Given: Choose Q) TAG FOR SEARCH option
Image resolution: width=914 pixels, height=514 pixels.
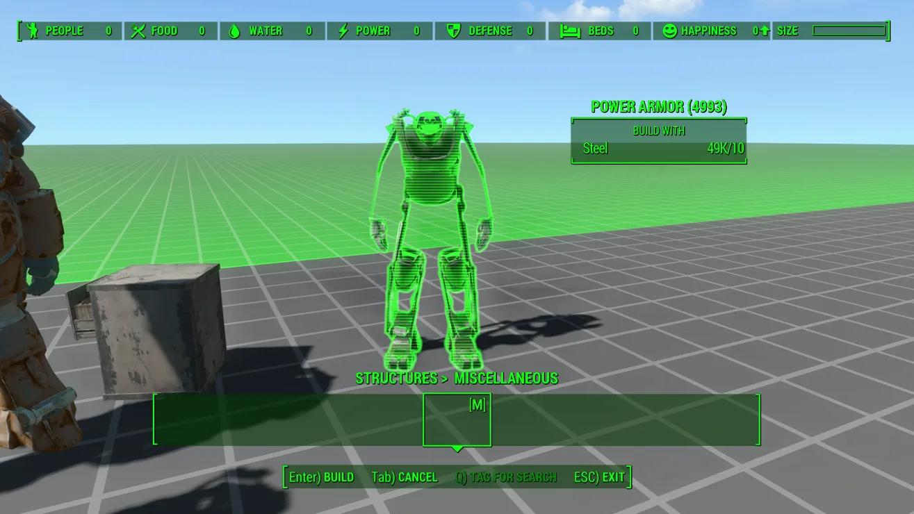Looking at the screenshot, I should 506,477.
